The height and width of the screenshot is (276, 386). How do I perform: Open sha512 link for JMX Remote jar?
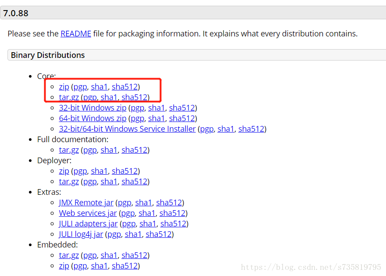click(x=169, y=202)
